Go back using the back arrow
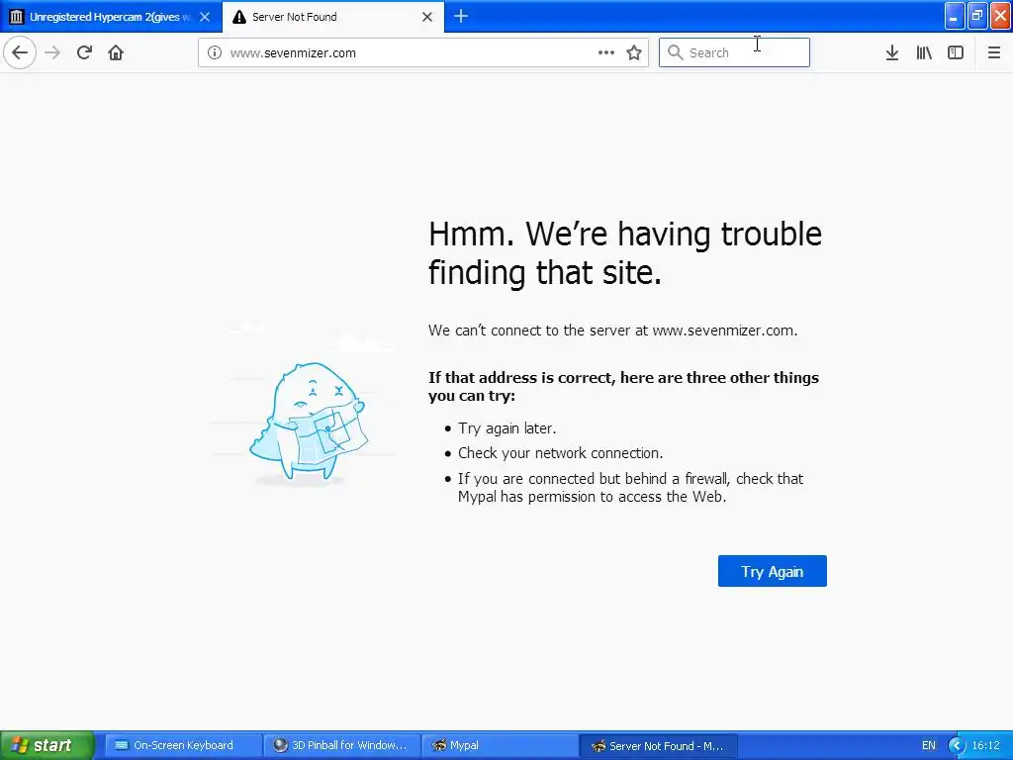Screen dimensions: 1013x760 pyautogui.click(x=20, y=52)
